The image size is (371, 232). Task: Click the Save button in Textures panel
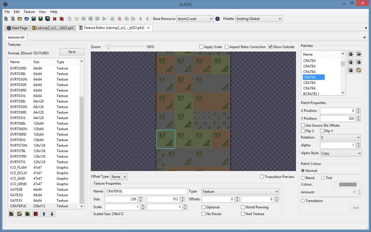pos(72,52)
